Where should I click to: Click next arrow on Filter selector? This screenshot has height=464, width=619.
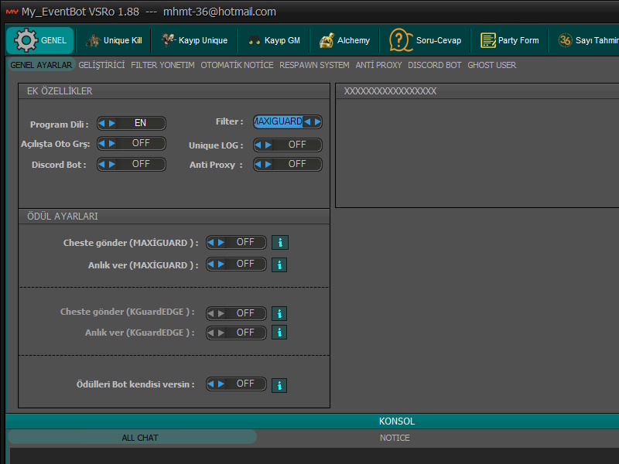(x=317, y=121)
